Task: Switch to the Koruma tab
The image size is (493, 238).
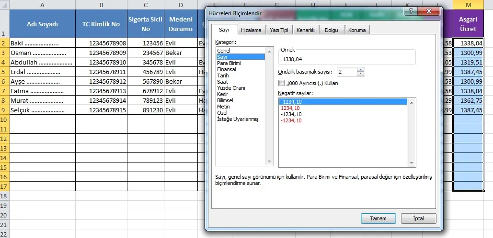Action: coord(357,30)
